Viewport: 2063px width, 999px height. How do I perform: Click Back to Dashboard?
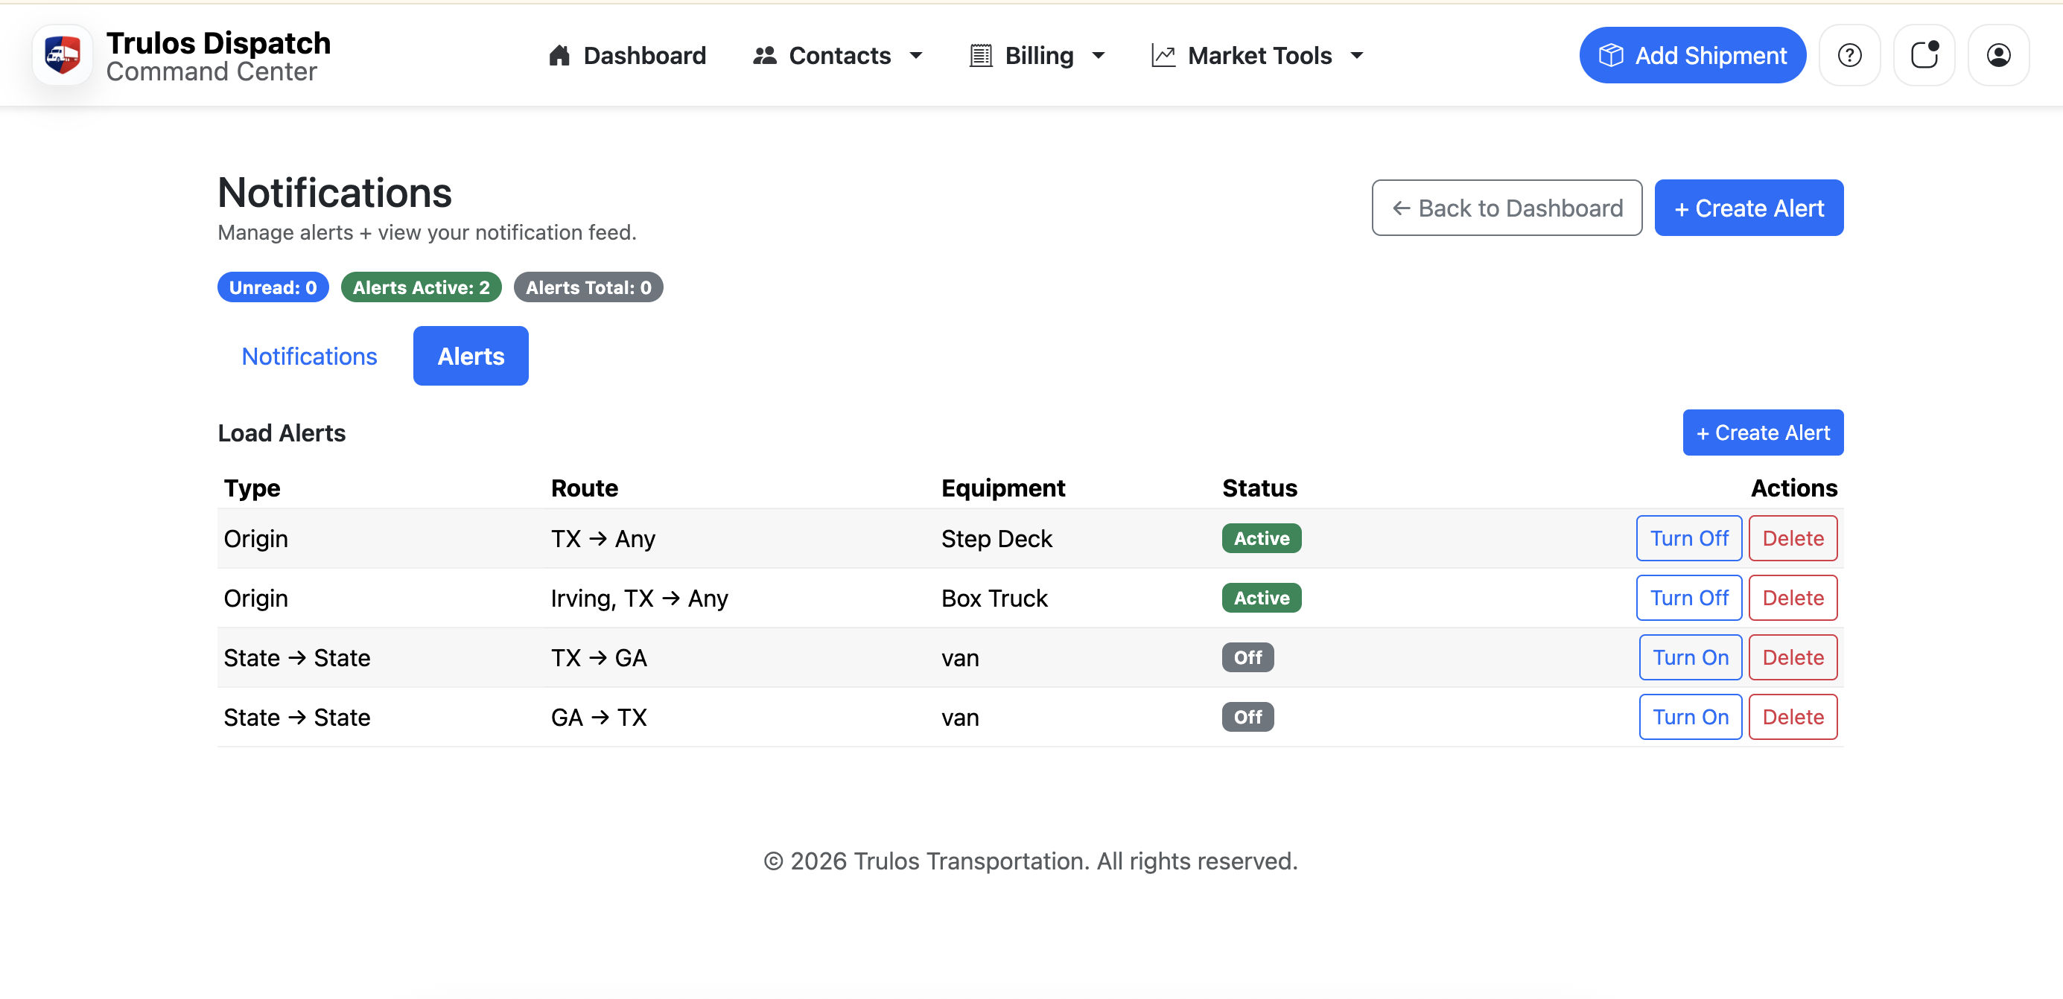(x=1507, y=208)
